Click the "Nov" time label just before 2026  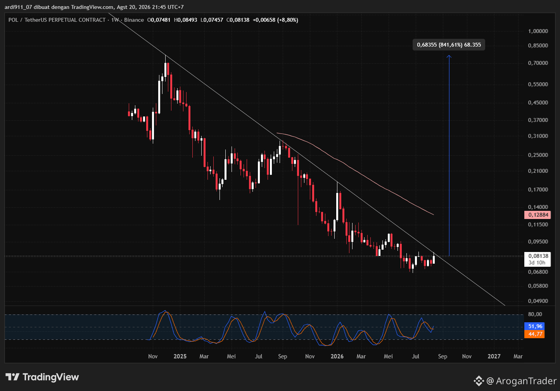point(310,356)
